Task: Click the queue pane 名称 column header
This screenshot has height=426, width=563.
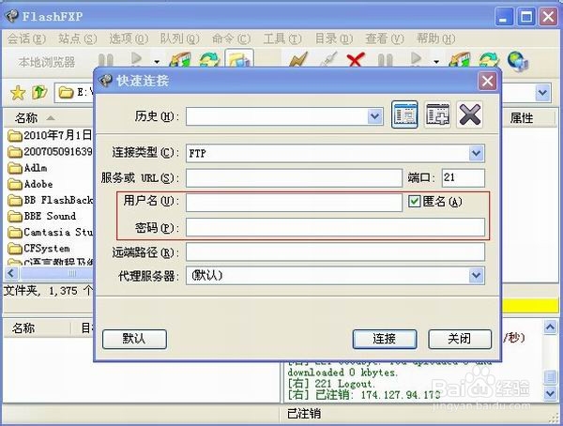Action: (x=23, y=327)
